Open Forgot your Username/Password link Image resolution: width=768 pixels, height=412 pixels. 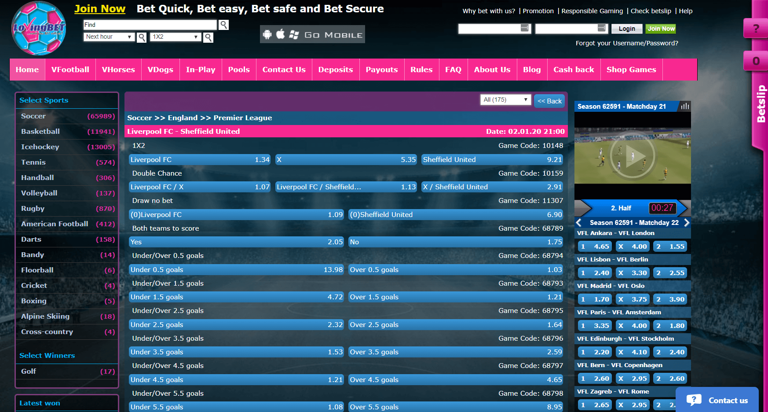[627, 43]
